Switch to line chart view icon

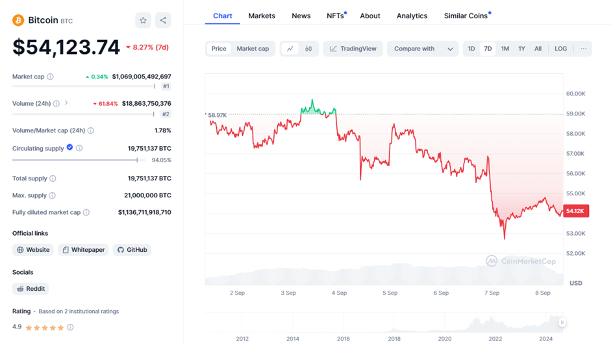pyautogui.click(x=290, y=49)
